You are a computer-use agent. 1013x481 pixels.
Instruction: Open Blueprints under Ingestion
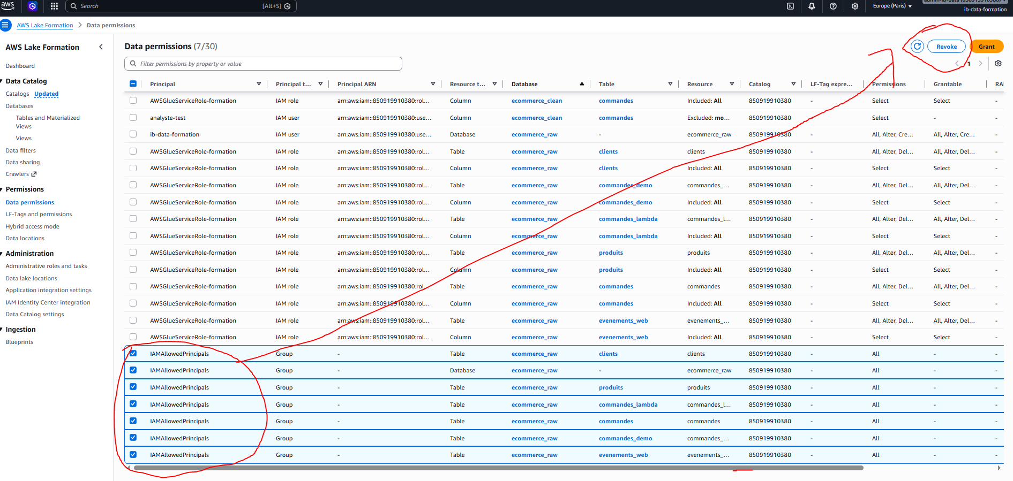point(19,342)
